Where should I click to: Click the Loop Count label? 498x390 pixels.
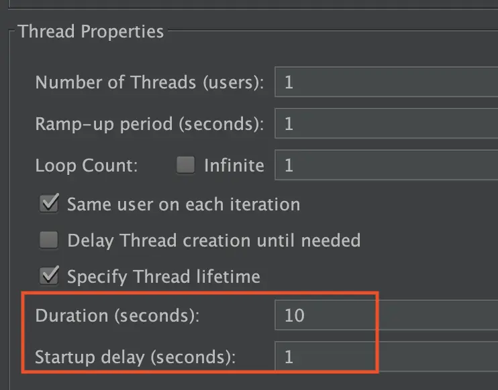(87, 166)
